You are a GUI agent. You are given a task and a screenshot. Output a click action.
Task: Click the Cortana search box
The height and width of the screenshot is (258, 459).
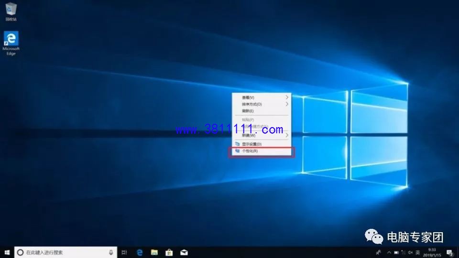[x=66, y=252]
